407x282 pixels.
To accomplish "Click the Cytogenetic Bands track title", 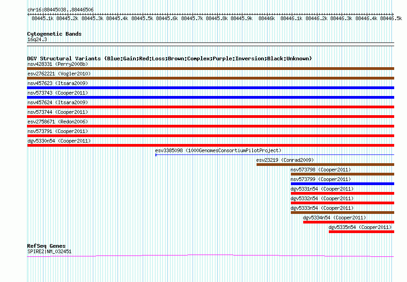I will coord(54,34).
